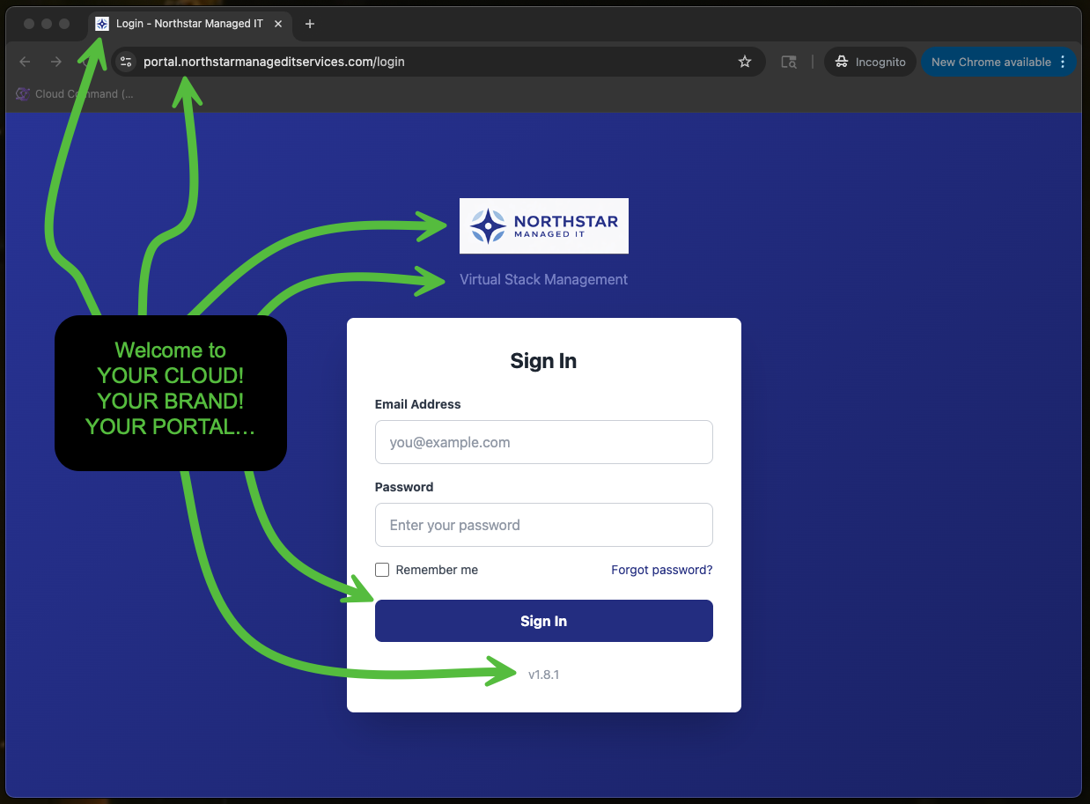Focus the Email Address input field
Viewport: 1090px width, 804px height.
[x=543, y=442]
